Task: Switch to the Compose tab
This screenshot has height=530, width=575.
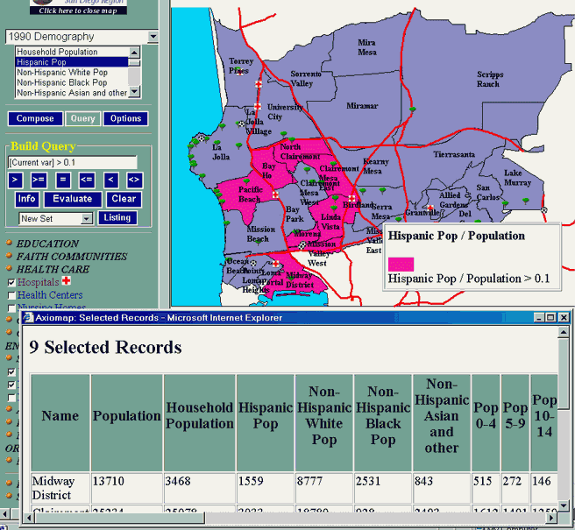Action: 35,119
